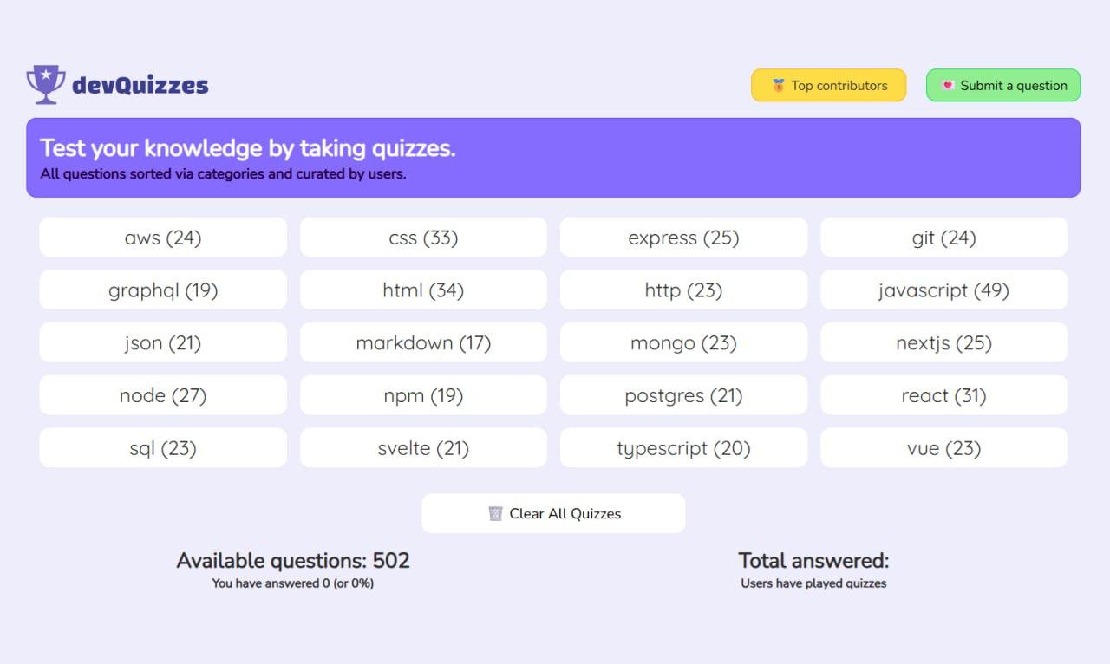Click the devQuizzes trophy logo icon
The image size is (1110, 664).
click(x=46, y=84)
